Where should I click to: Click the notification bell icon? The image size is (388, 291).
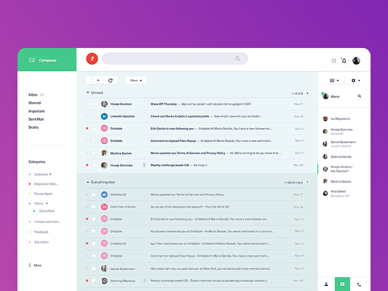pyautogui.click(x=344, y=61)
